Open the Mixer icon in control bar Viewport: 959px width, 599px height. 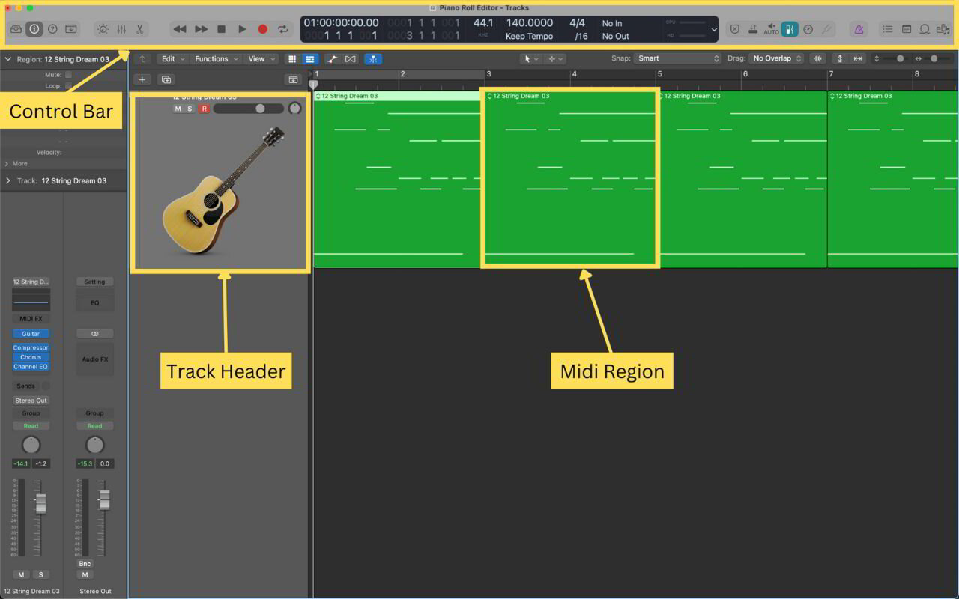click(121, 29)
